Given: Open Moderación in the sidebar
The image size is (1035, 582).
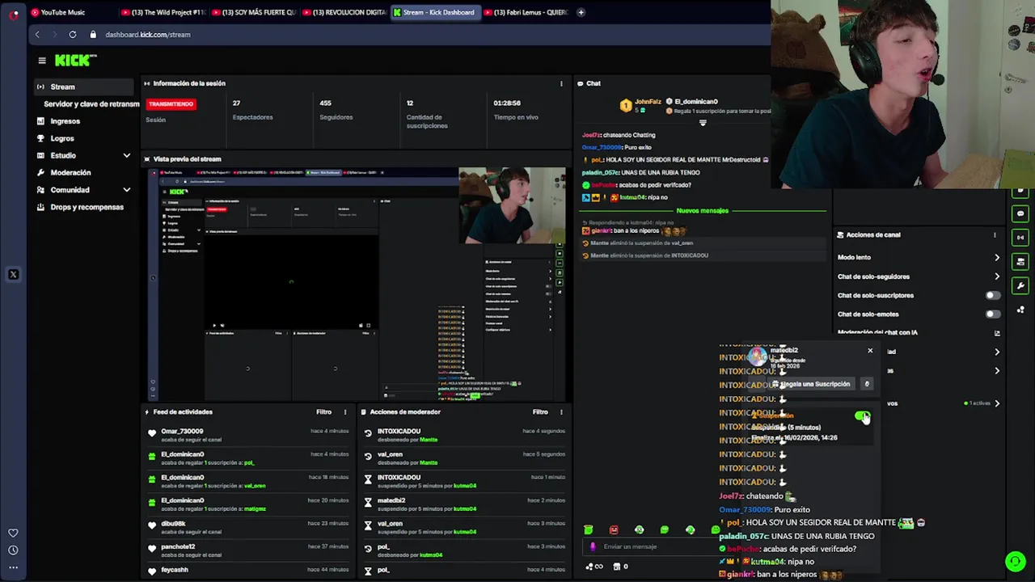Looking at the screenshot, I should tap(71, 172).
